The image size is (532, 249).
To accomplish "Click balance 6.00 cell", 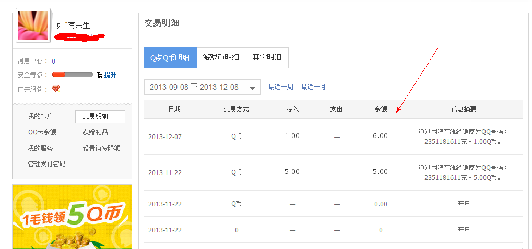I will (381, 135).
